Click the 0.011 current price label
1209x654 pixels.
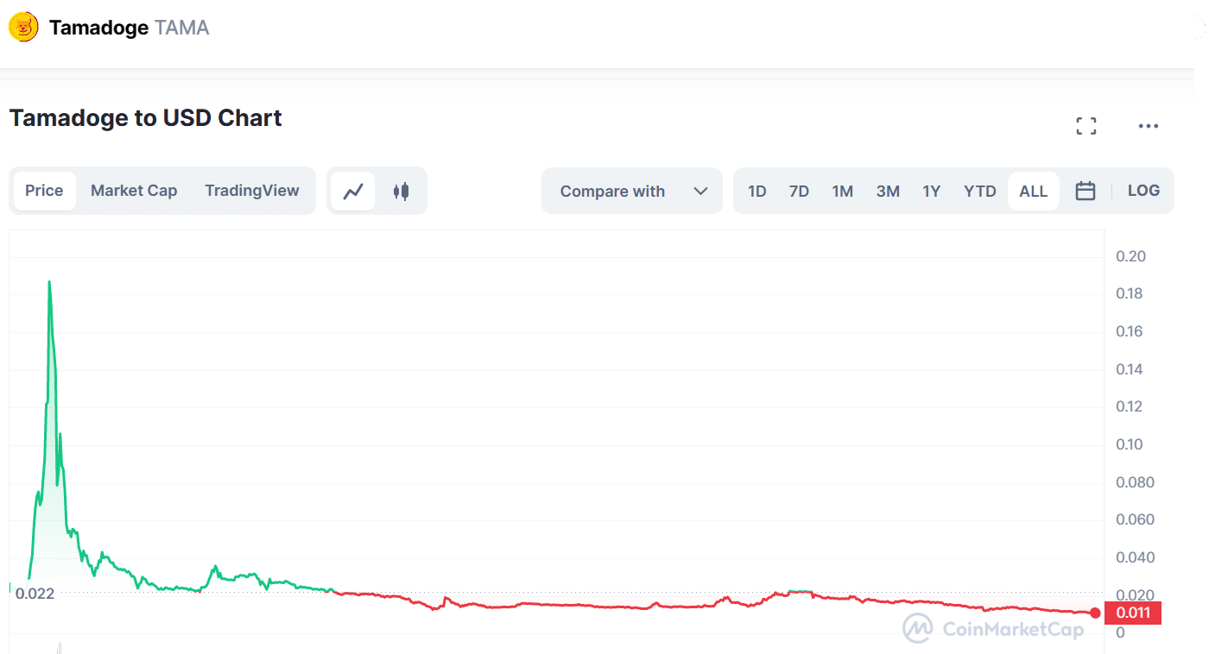coord(1133,613)
